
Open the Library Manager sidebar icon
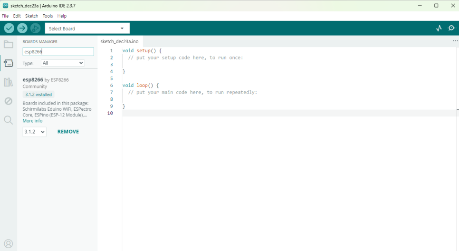coord(9,82)
